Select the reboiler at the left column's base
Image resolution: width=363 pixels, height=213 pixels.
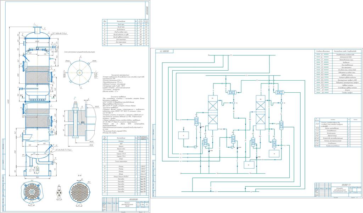pos(205,142)
